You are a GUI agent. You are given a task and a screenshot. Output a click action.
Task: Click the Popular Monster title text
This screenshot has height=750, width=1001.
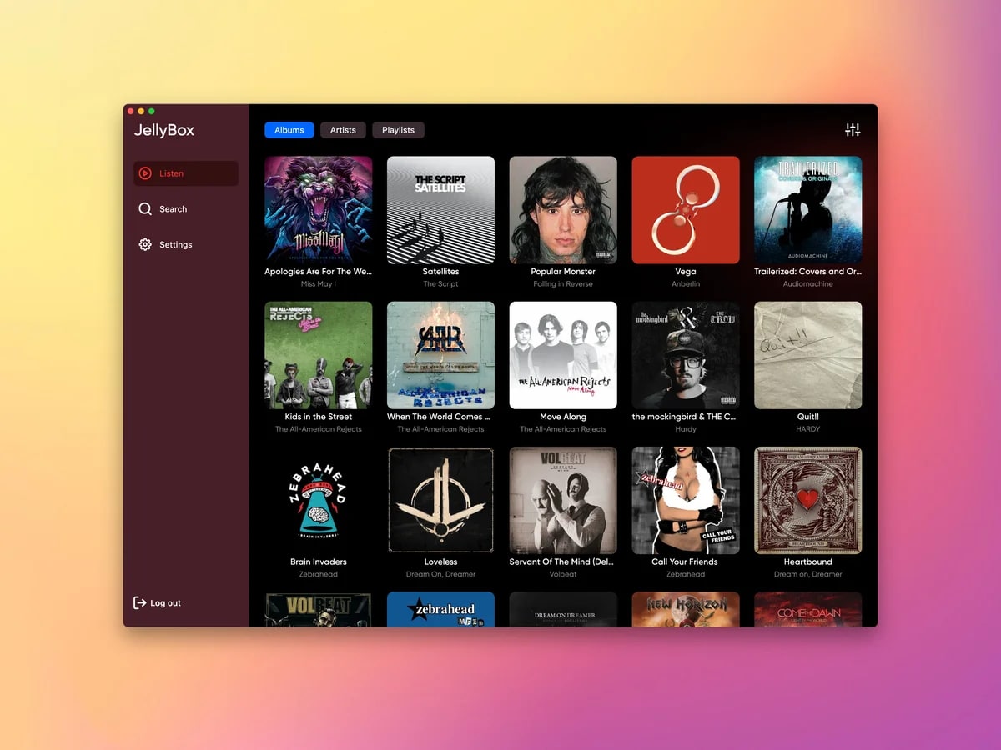pos(563,272)
